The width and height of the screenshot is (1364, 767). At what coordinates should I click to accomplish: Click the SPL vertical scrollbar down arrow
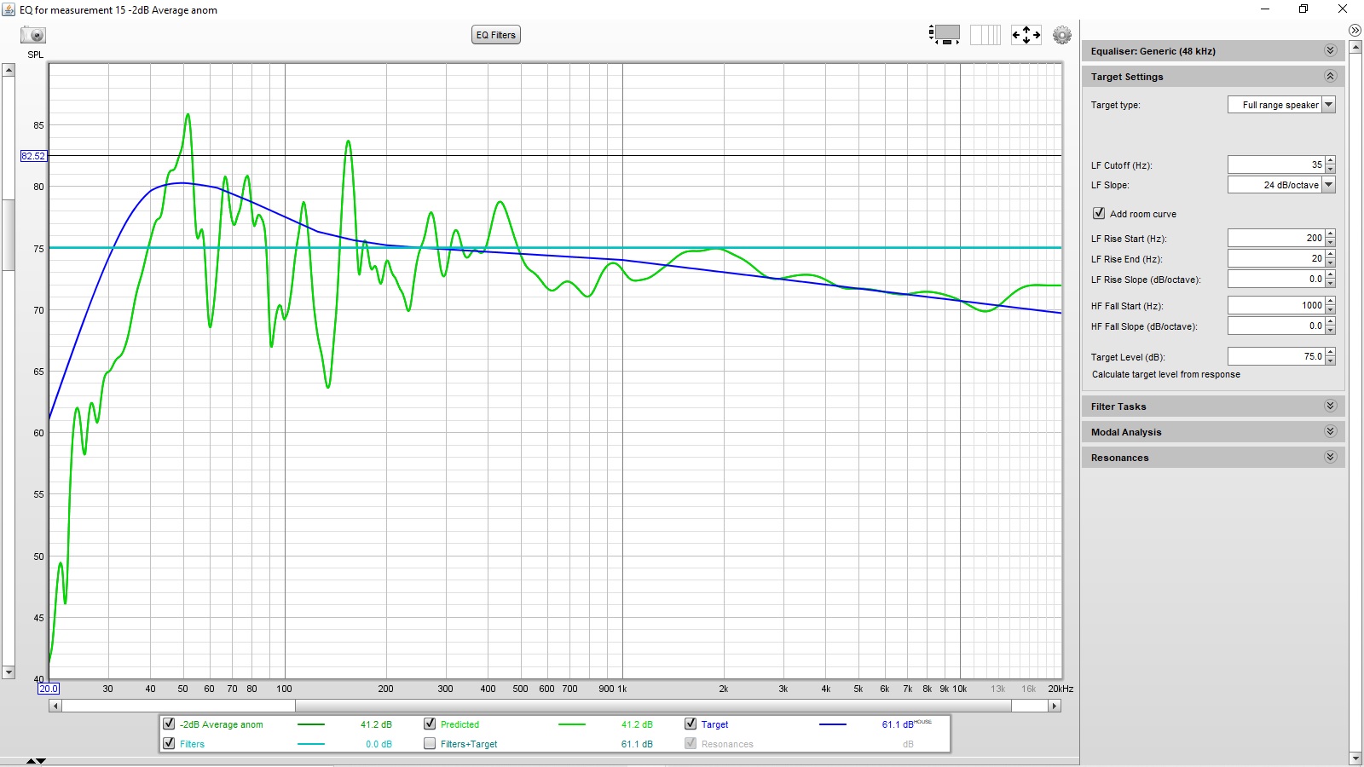pyautogui.click(x=9, y=672)
